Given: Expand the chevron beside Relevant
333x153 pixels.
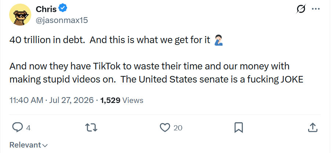Looking at the screenshot, I should click(45, 145).
